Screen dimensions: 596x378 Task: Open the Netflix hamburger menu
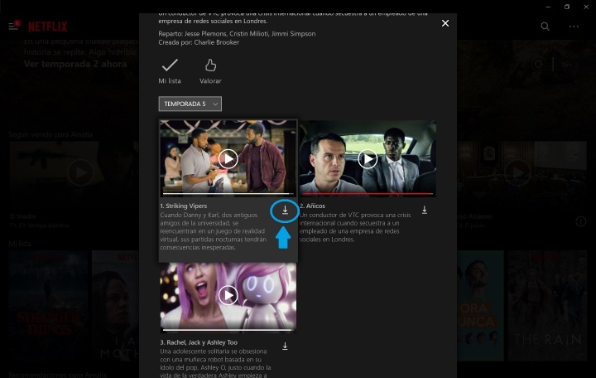pyautogui.click(x=13, y=27)
